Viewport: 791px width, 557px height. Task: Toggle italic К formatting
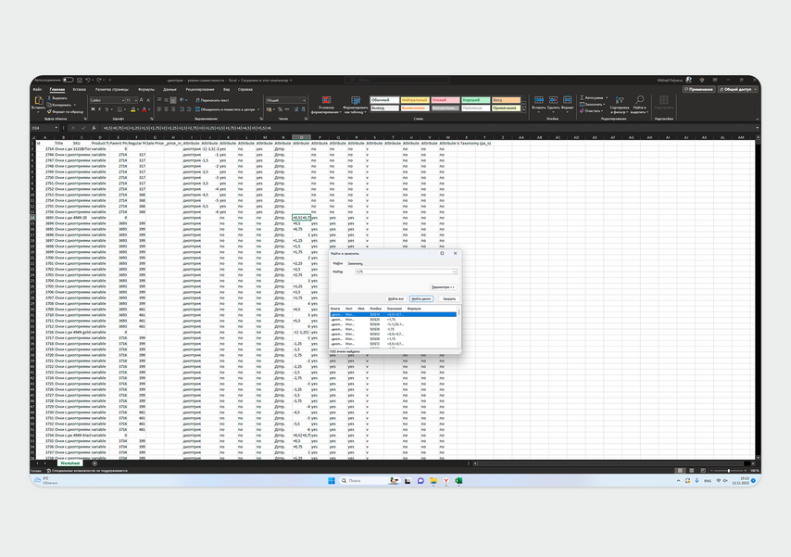click(x=99, y=109)
